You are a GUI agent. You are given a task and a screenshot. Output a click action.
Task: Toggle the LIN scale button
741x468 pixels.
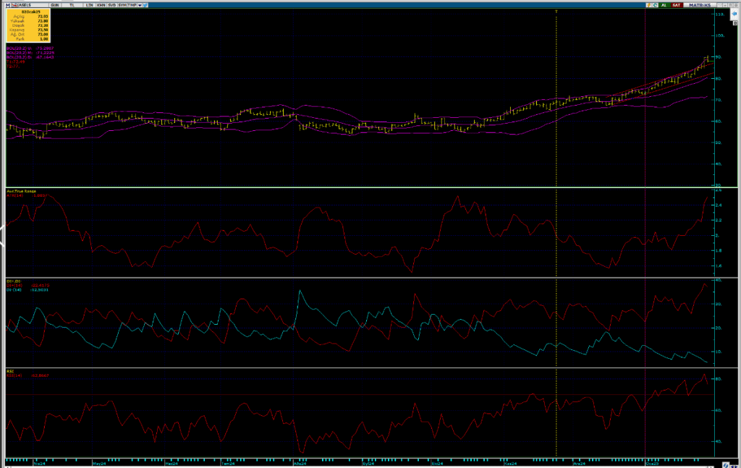89,5
